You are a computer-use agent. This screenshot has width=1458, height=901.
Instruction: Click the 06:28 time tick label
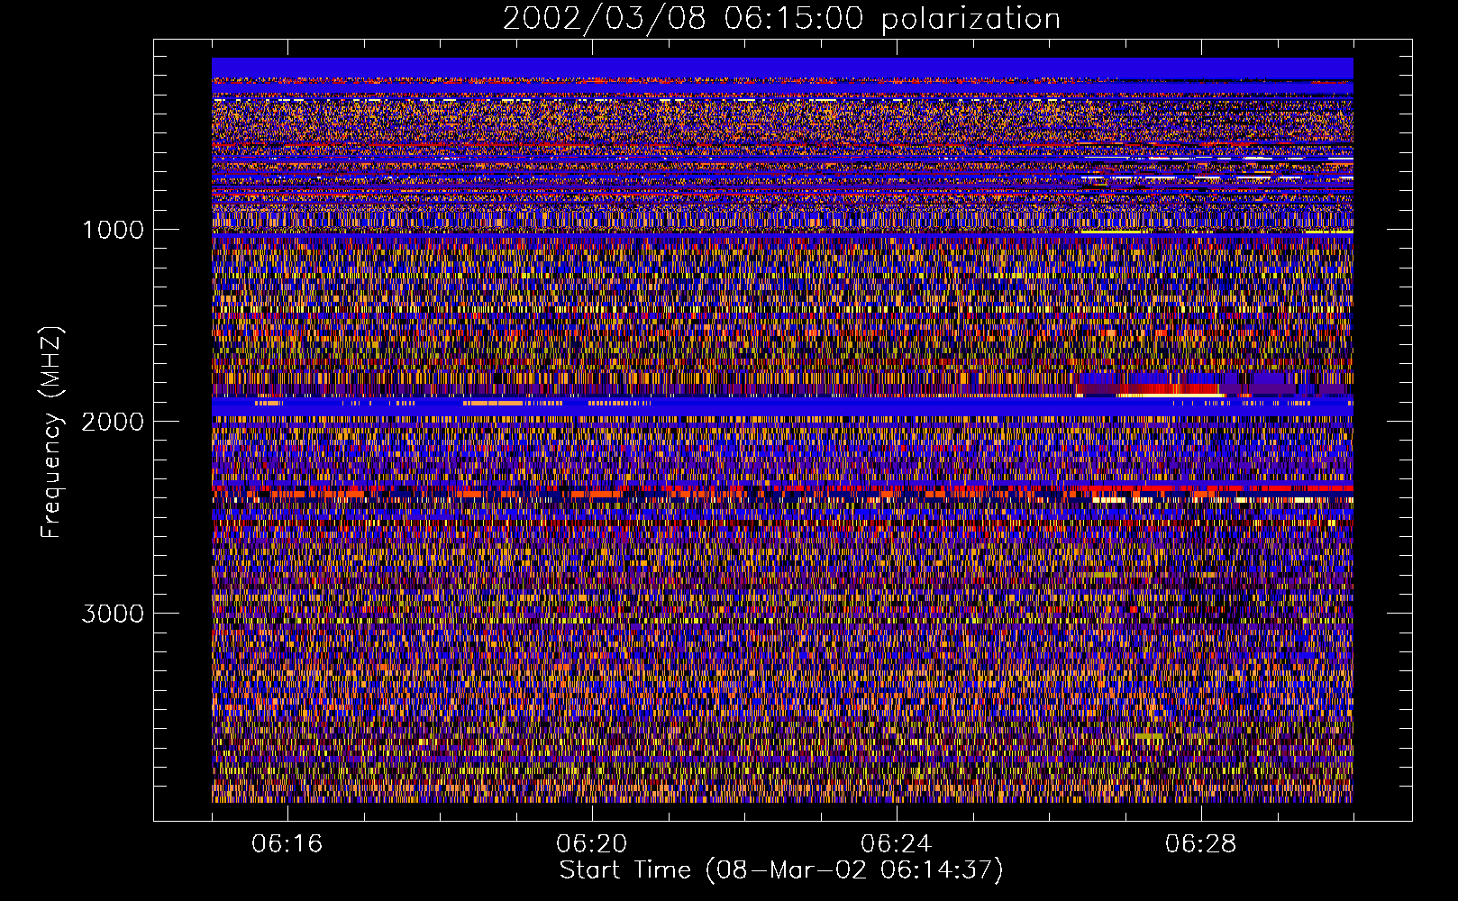click(1201, 844)
